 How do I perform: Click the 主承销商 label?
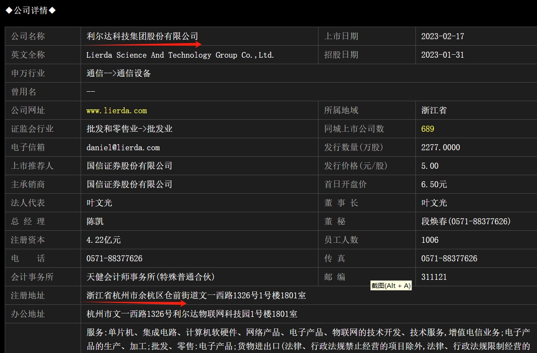pyautogui.click(x=28, y=185)
